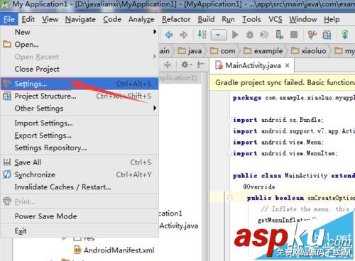Choose Import Settings...
This screenshot has width=355, height=261.
point(80,123)
